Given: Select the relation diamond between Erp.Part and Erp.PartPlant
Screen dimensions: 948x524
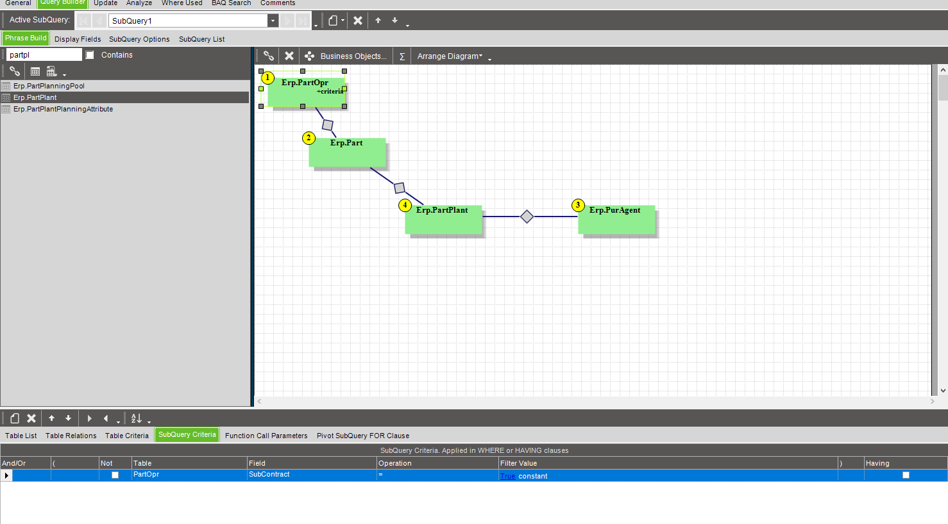Looking at the screenshot, I should click(400, 188).
